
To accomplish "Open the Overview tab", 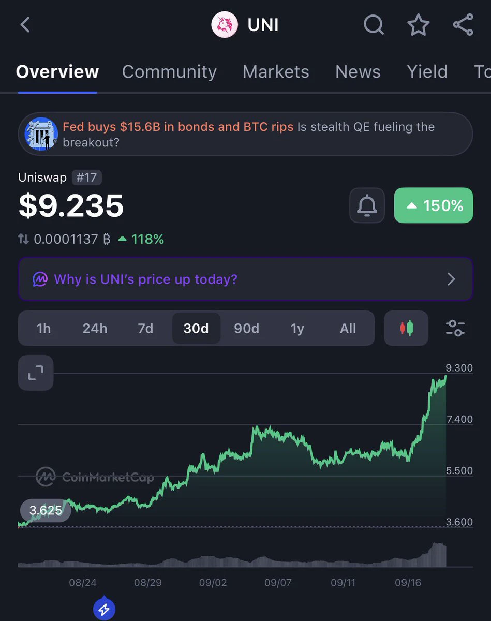I will (x=57, y=71).
